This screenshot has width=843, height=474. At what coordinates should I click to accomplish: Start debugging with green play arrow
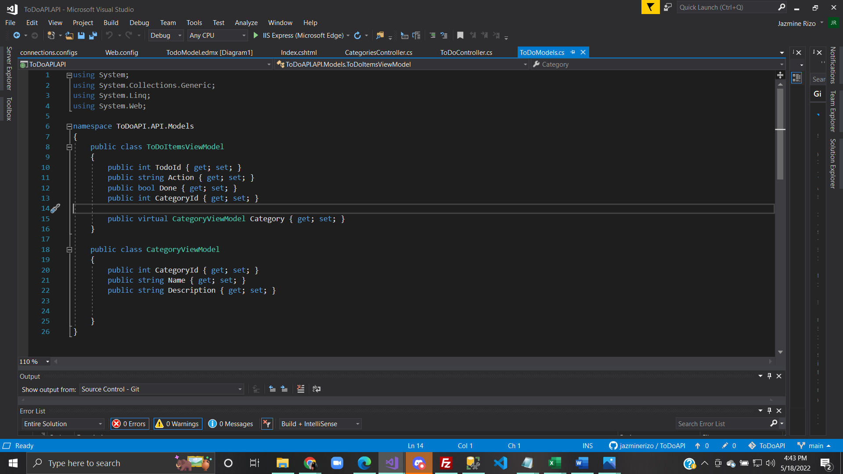tap(256, 36)
